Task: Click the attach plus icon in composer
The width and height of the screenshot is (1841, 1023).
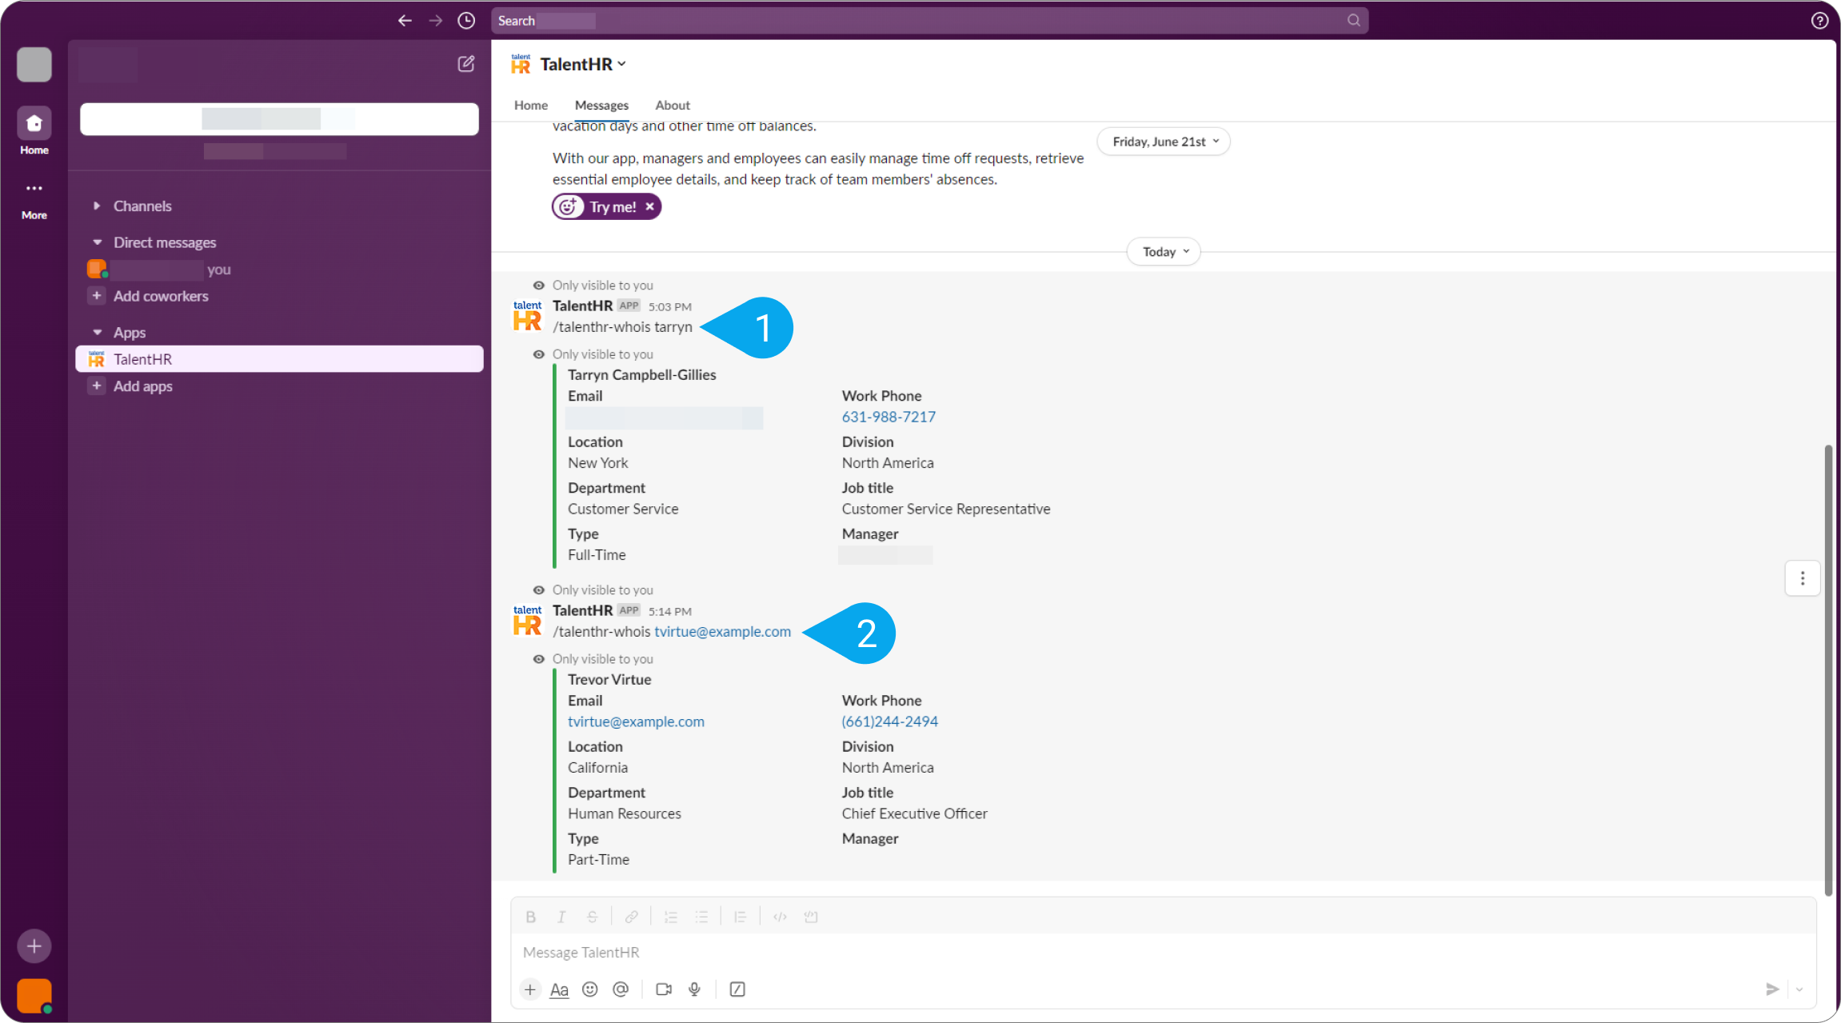Action: pyautogui.click(x=530, y=989)
